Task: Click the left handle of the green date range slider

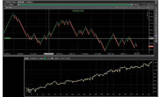Action: click(x=19, y=5)
